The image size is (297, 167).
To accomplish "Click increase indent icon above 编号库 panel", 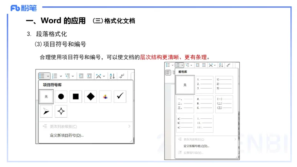I will pyautogui.click(x=204, y=65).
